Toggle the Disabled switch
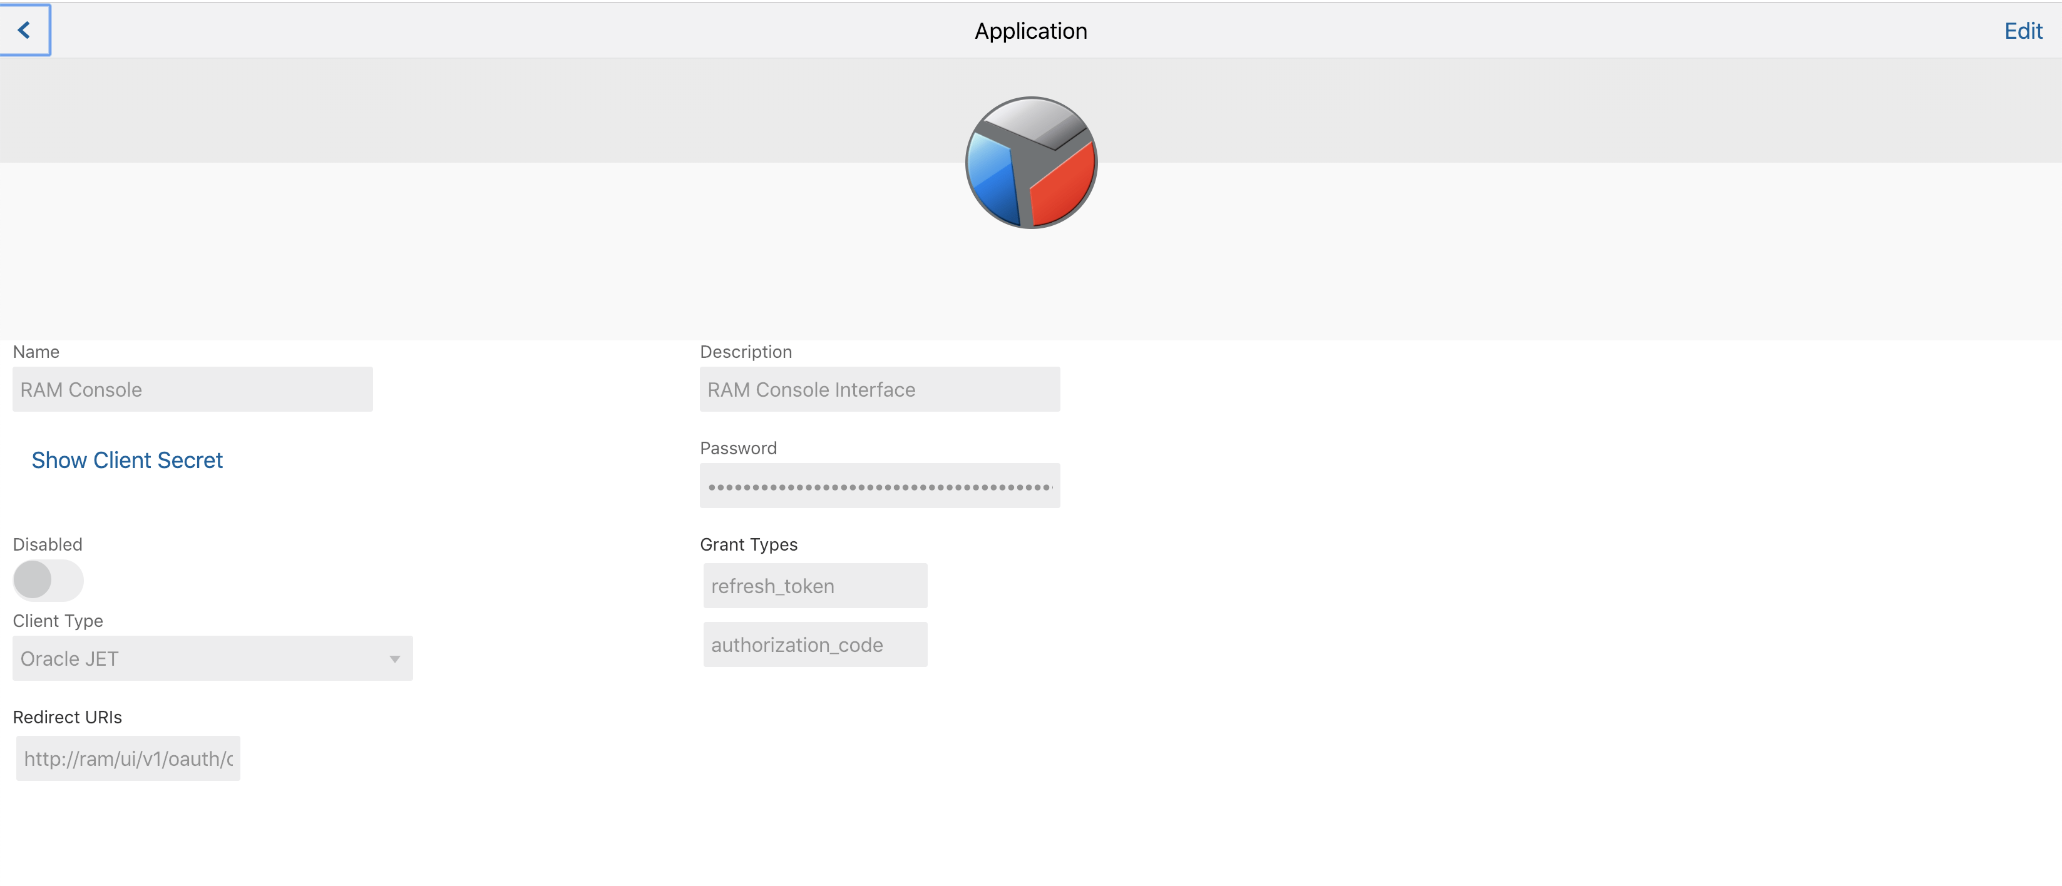Screen dimensions: 2062x886 pos(47,579)
